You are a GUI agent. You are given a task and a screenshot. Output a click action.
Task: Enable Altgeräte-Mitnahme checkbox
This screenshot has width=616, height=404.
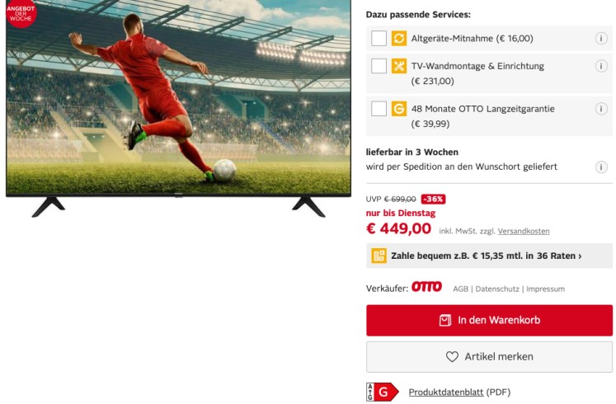pos(379,39)
